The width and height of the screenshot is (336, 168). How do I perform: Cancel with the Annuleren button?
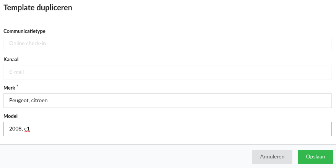[272, 157]
